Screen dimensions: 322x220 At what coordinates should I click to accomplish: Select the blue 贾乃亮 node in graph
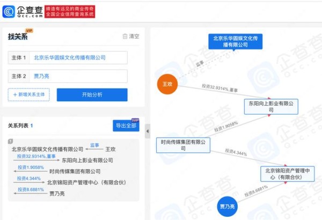pos(228,206)
